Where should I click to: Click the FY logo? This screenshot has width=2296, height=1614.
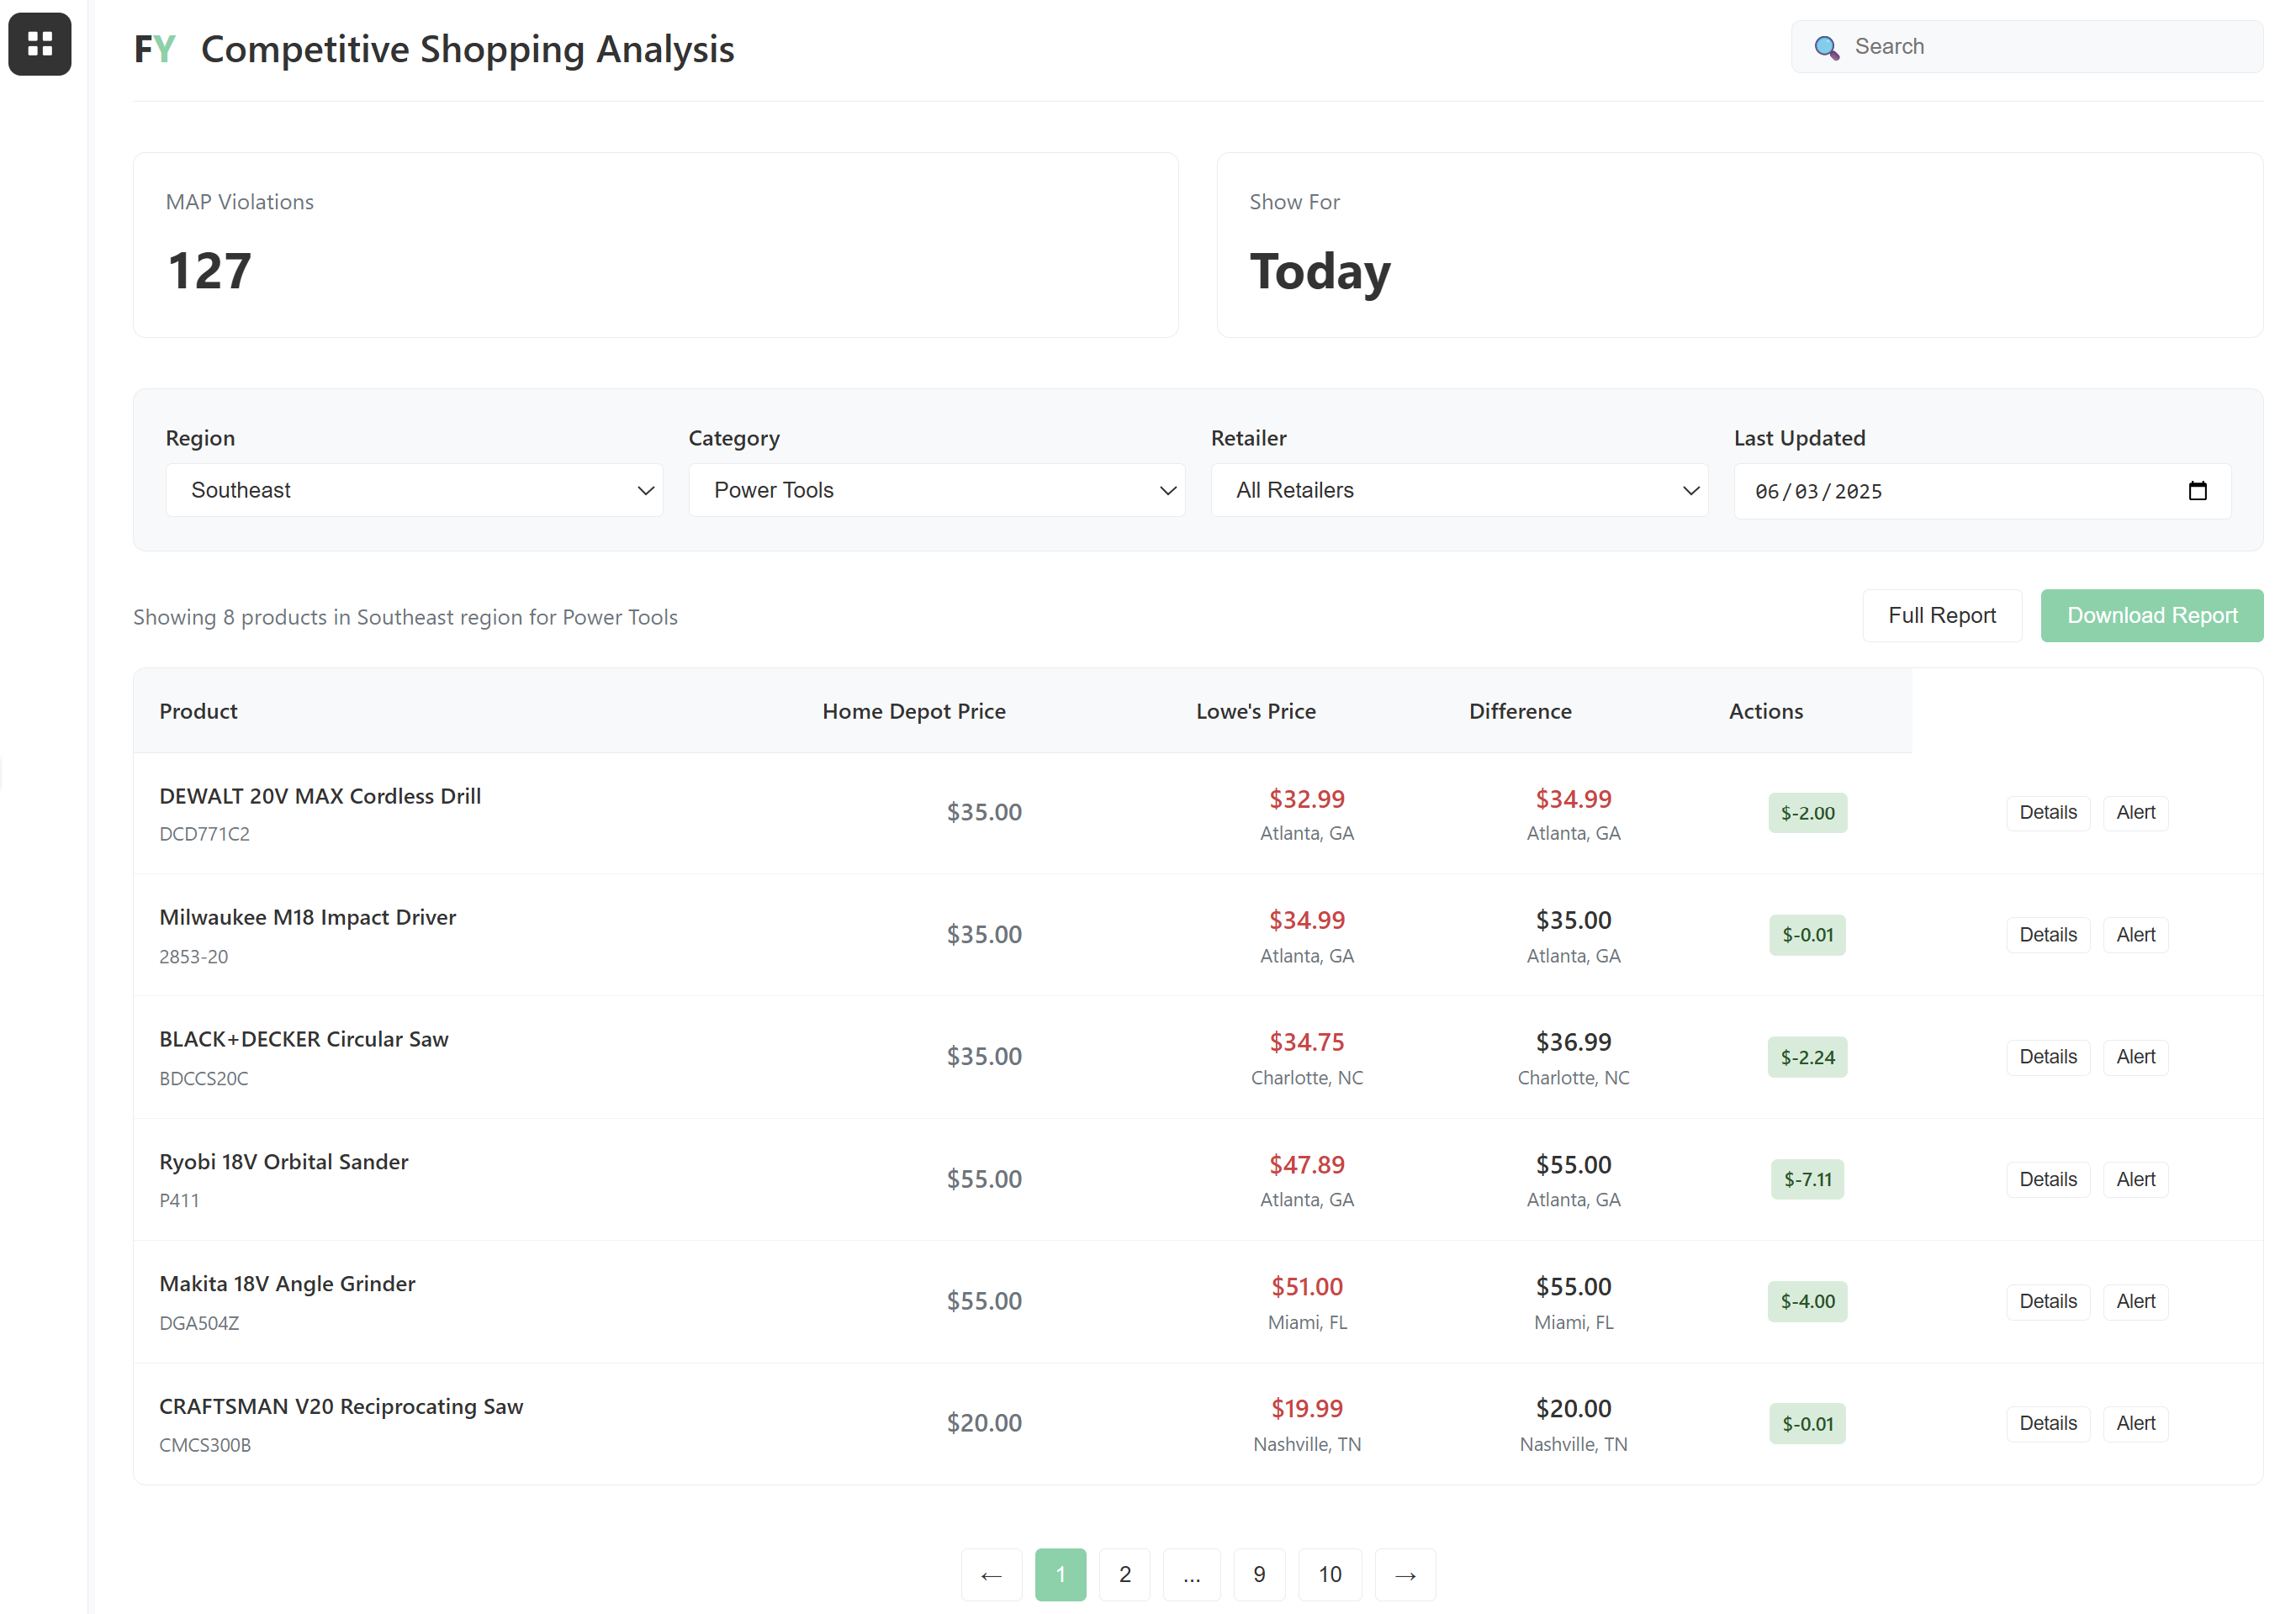[155, 49]
